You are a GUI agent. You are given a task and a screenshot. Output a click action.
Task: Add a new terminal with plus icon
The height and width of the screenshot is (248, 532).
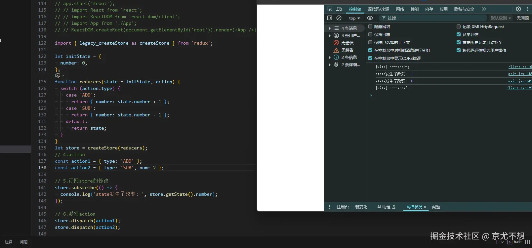coord(497,242)
